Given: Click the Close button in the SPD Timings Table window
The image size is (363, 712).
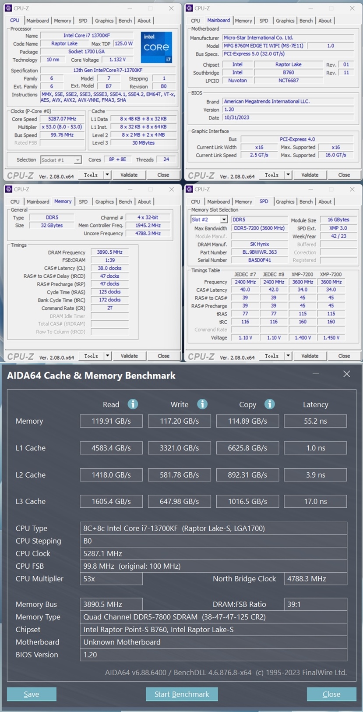Looking at the screenshot, I should point(344,356).
